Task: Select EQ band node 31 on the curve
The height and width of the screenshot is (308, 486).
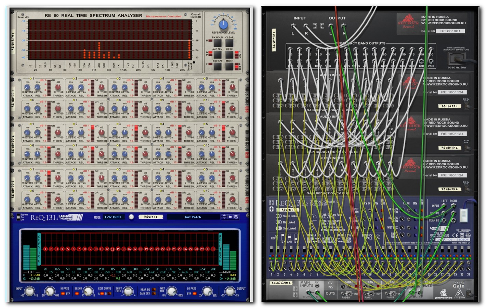Action: [213, 249]
